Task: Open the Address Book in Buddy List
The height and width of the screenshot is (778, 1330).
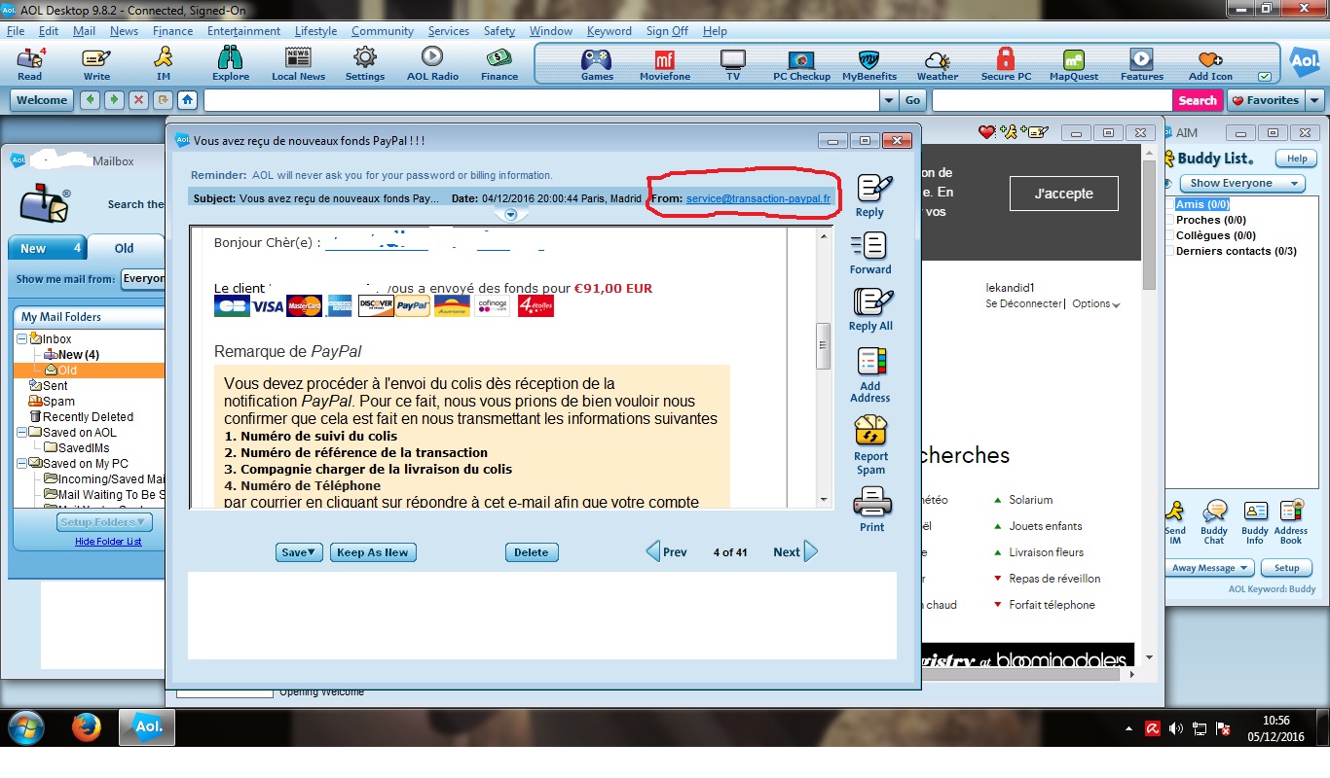Action: click(x=1291, y=520)
